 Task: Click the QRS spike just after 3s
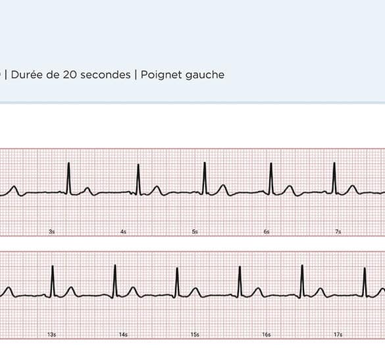tap(68, 178)
